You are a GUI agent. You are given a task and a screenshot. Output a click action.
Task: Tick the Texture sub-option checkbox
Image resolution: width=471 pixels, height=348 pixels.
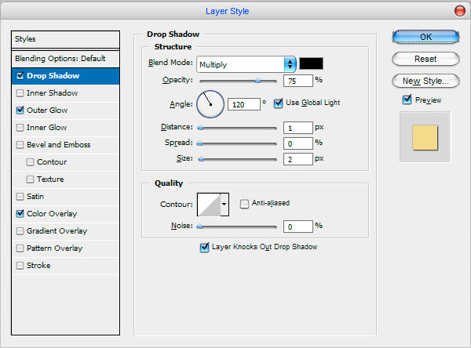click(x=30, y=179)
